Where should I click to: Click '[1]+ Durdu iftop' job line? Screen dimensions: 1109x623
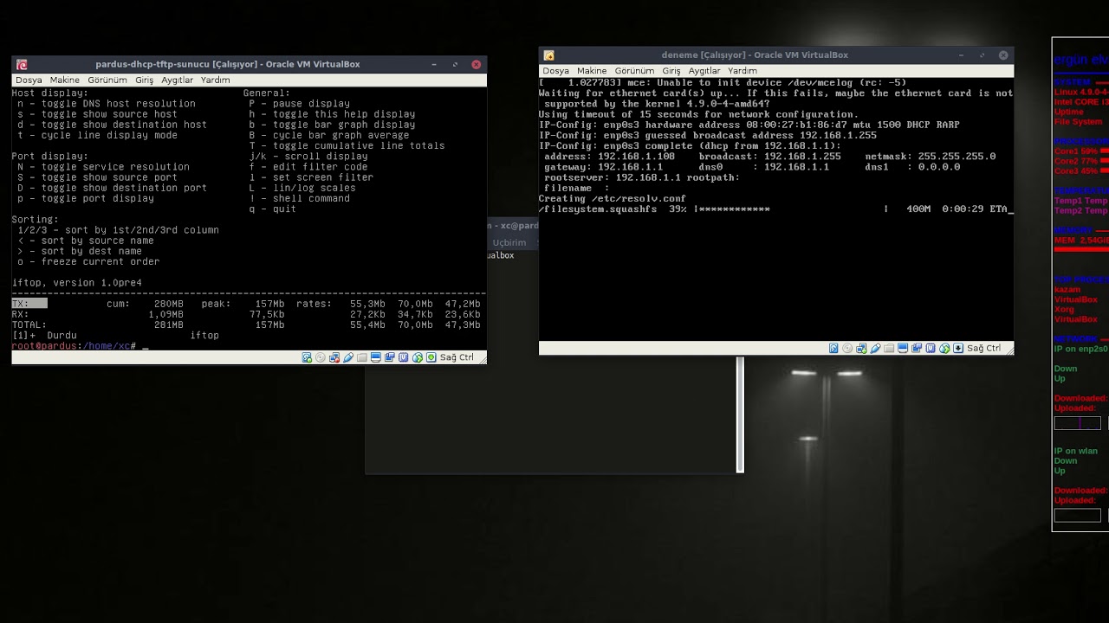click(115, 336)
